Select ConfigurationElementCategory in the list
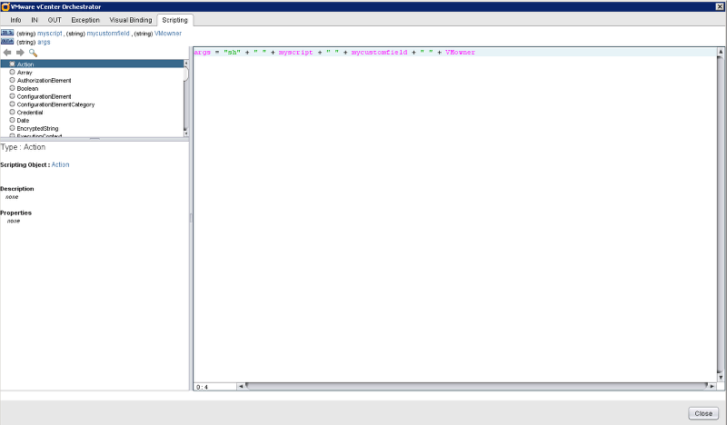This screenshot has width=727, height=425. click(55, 104)
